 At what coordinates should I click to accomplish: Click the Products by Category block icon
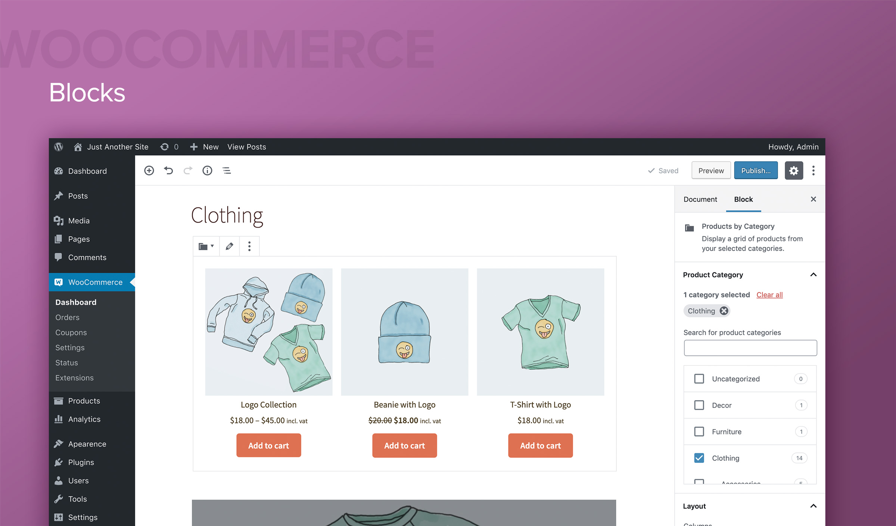(x=690, y=227)
